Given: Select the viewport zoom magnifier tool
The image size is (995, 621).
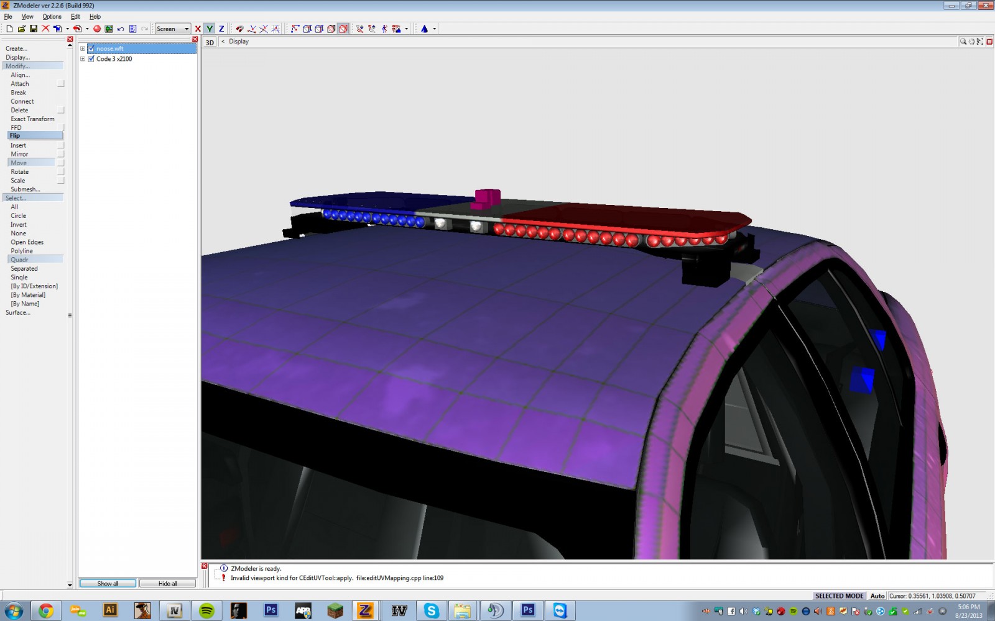Looking at the screenshot, I should [x=963, y=42].
